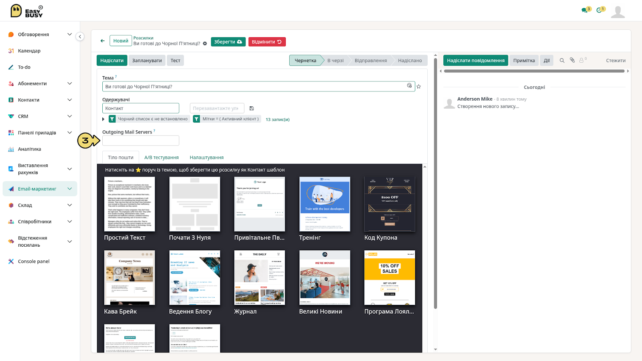Click Запланувати button
The width and height of the screenshot is (642, 361).
tap(147, 61)
